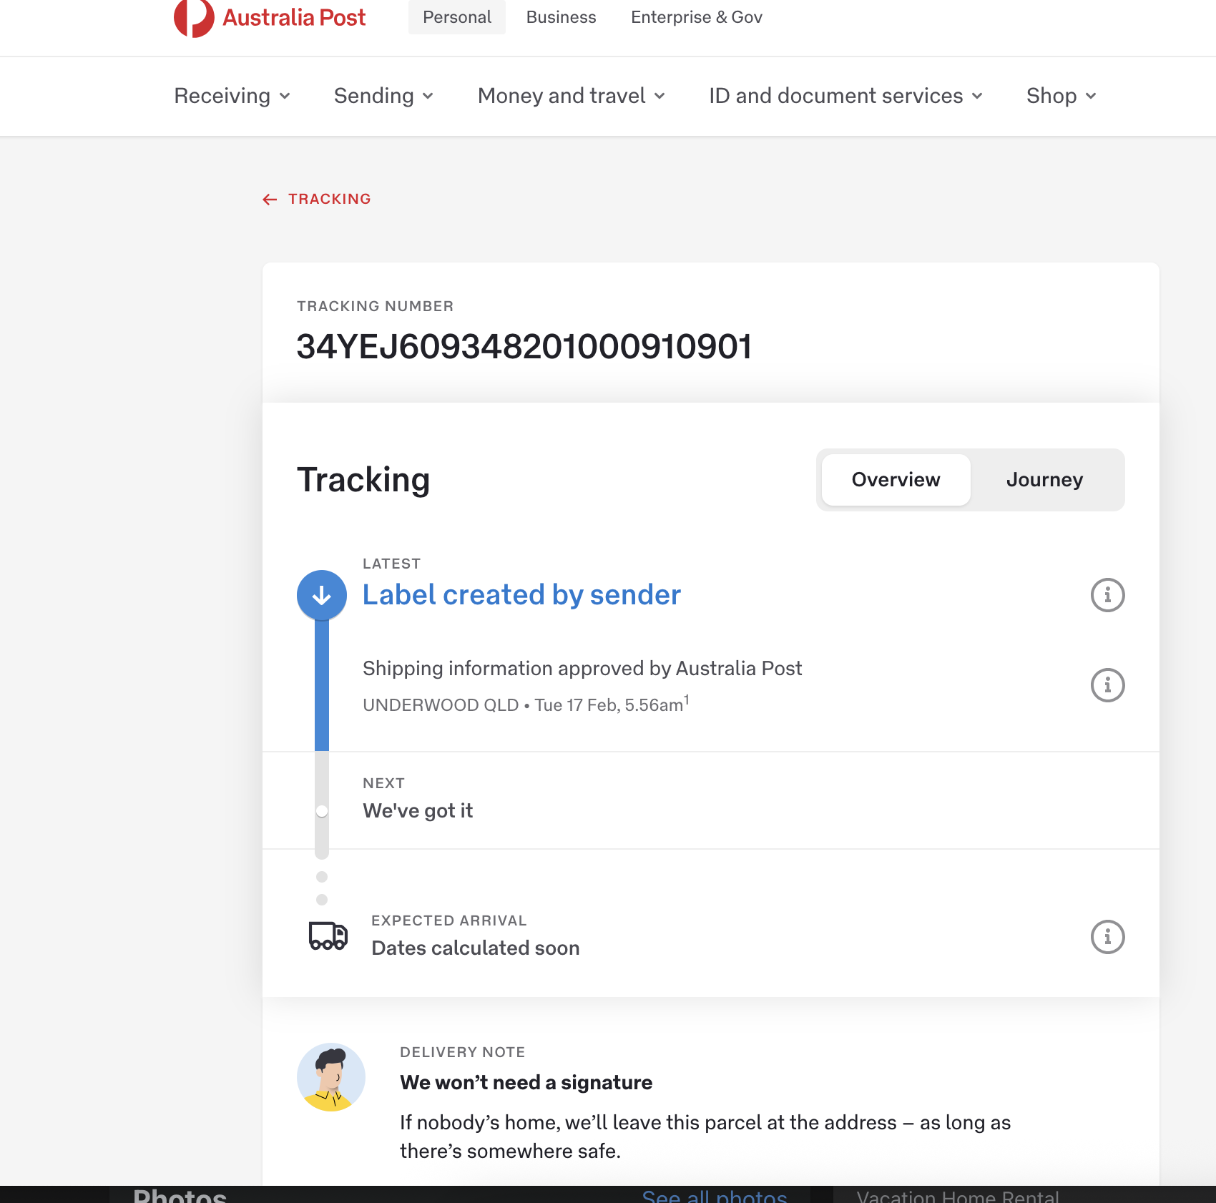Click the 'We've got it' next step
The image size is (1216, 1203).
(418, 810)
